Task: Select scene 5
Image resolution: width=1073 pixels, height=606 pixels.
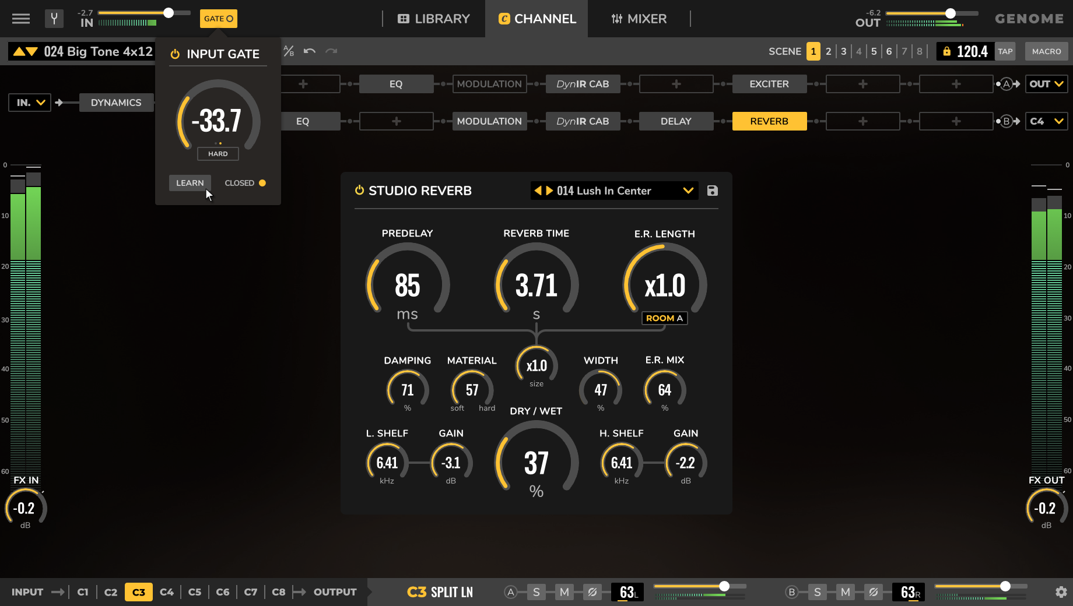Action: point(874,51)
